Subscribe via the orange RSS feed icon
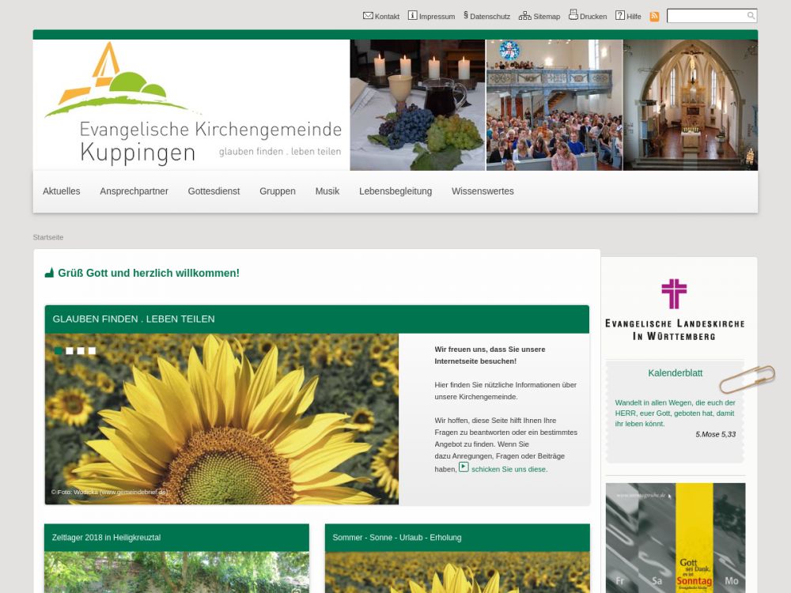 (x=654, y=16)
